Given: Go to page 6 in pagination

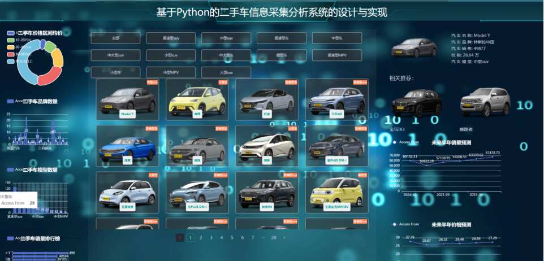Looking at the screenshot, I should click(242, 237).
